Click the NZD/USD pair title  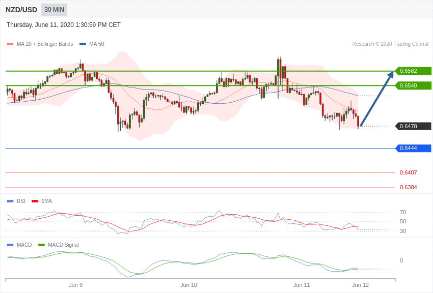pos(21,10)
